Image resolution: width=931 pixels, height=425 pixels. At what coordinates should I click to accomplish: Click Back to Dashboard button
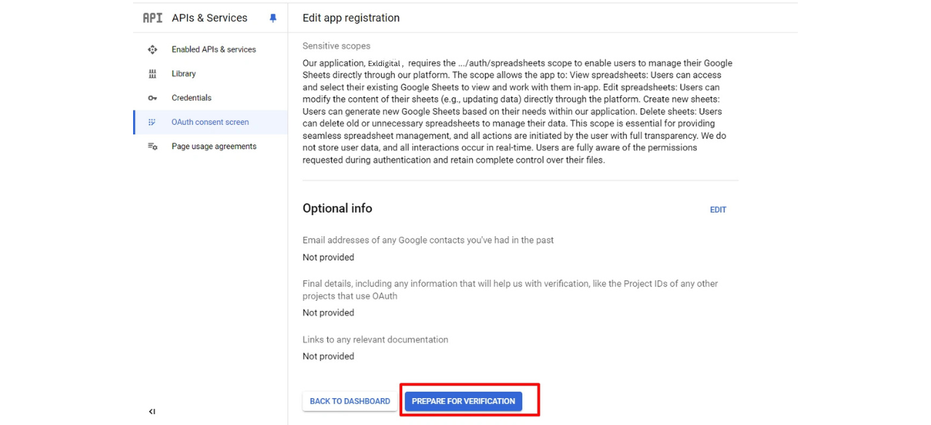tap(350, 401)
